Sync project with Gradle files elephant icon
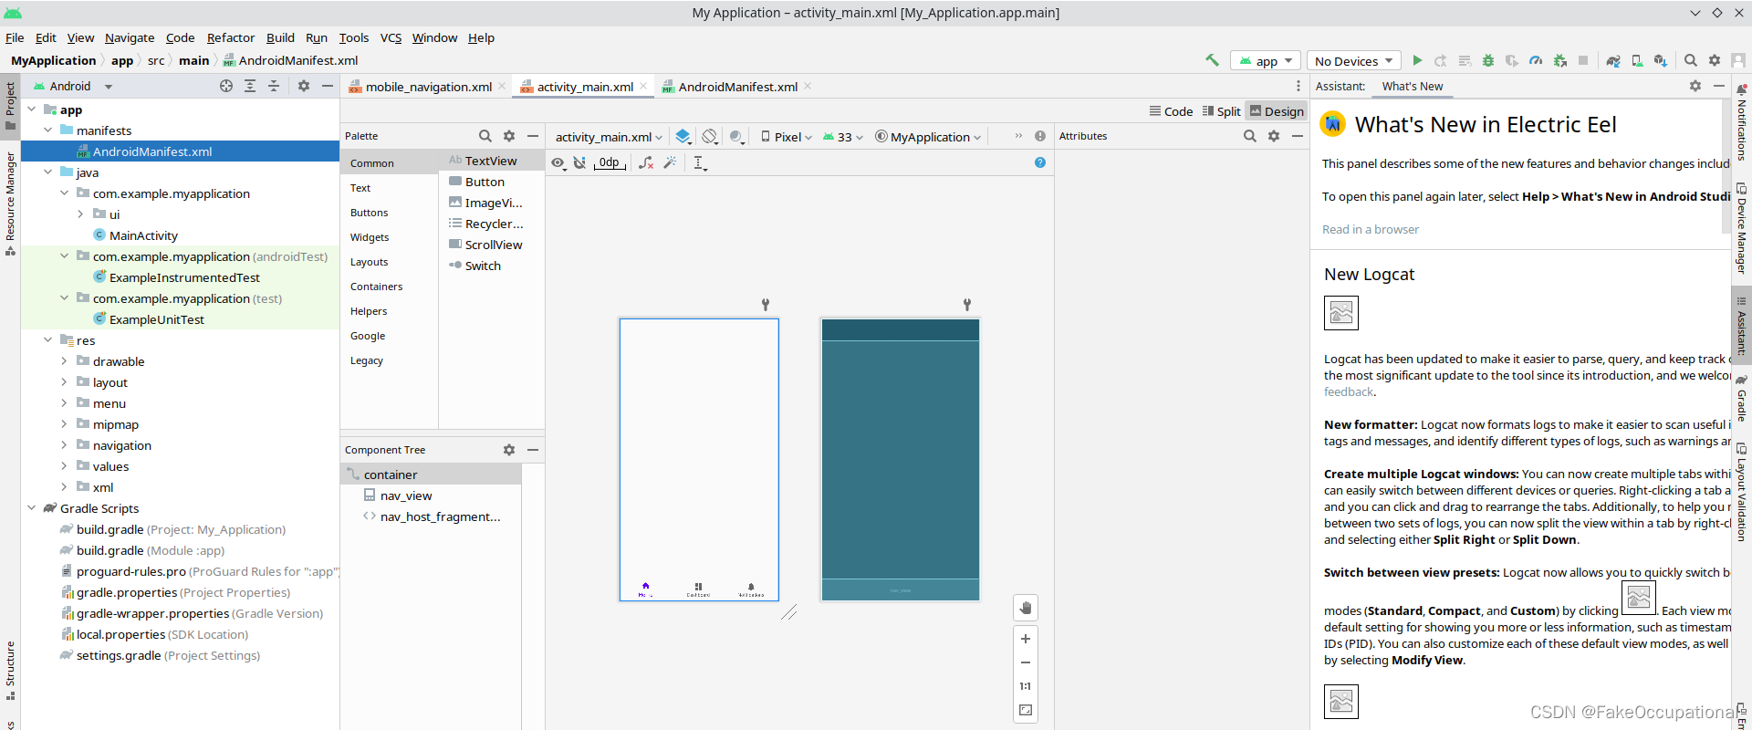 point(1613,60)
